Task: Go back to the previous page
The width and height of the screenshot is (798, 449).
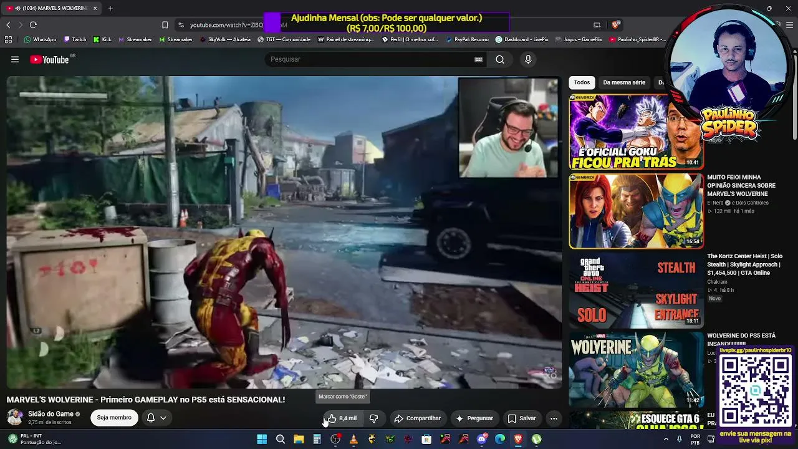Action: (8, 25)
